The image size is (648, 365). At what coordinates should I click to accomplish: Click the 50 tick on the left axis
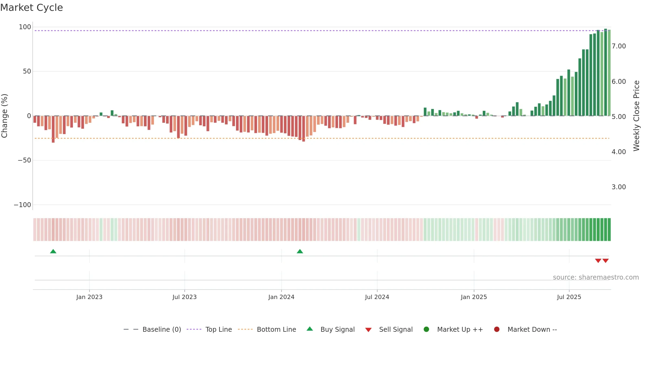pos(27,71)
